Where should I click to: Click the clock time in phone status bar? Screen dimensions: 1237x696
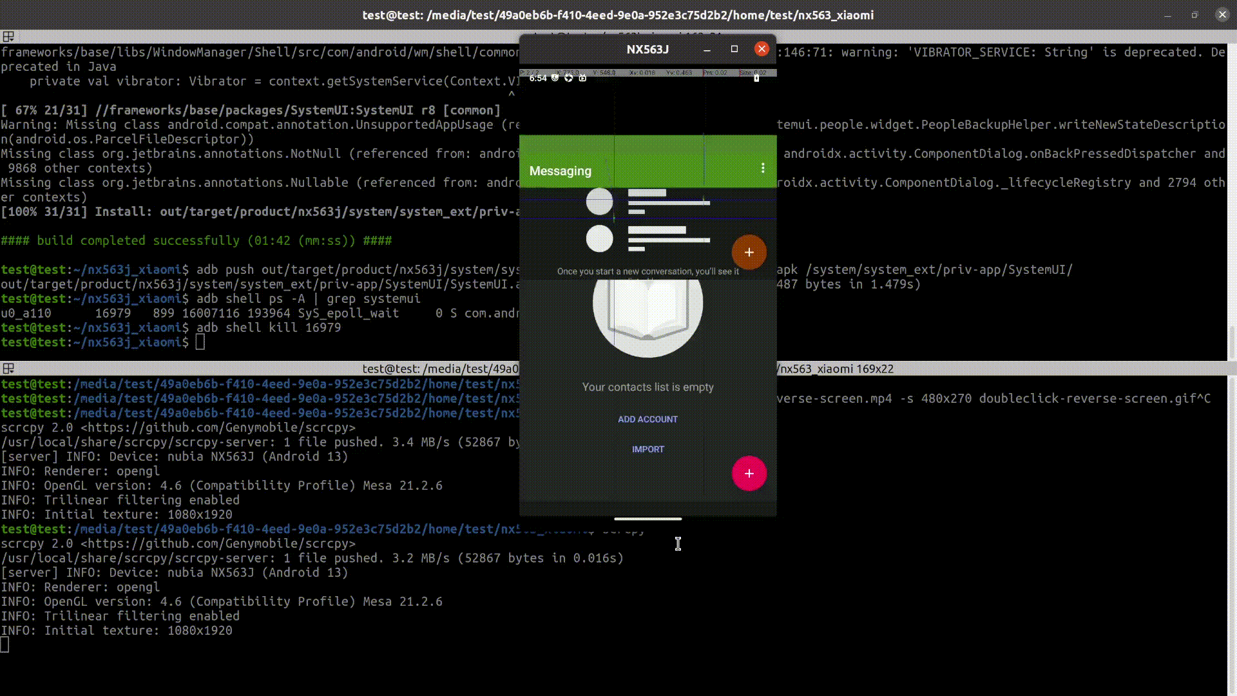537,78
